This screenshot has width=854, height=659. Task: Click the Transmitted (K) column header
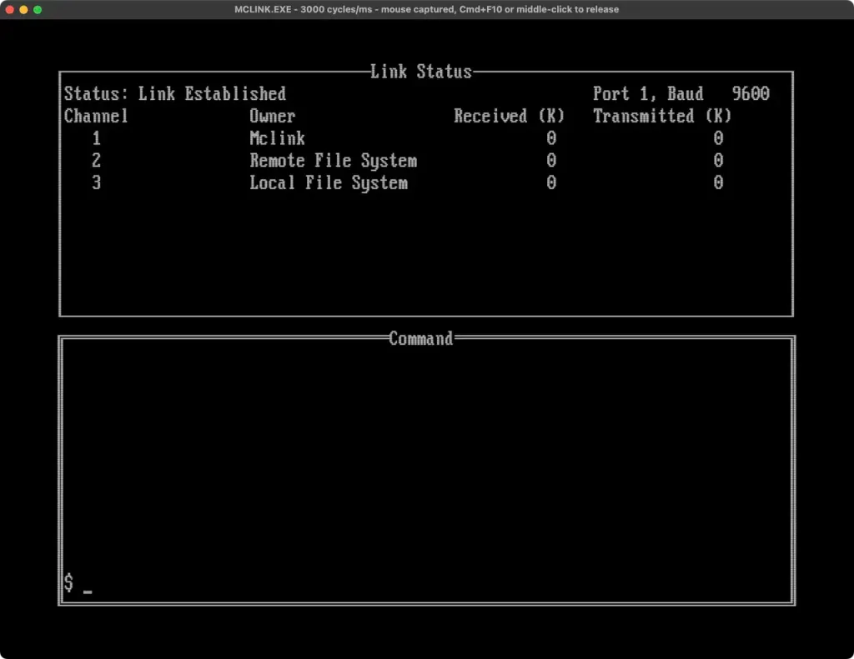click(x=661, y=117)
